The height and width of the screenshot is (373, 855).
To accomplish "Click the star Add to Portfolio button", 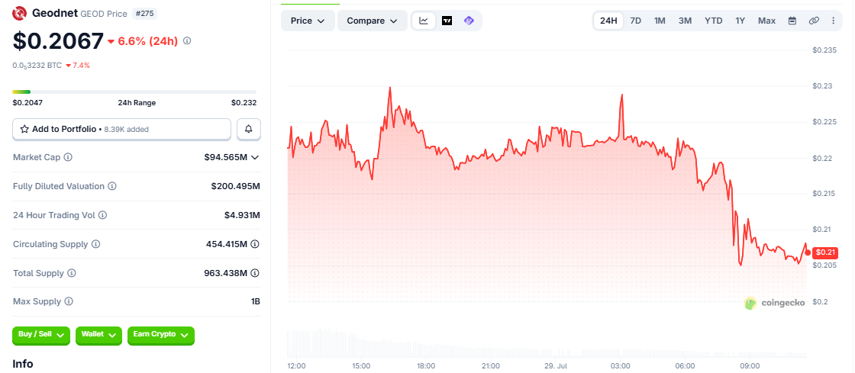I will (121, 129).
